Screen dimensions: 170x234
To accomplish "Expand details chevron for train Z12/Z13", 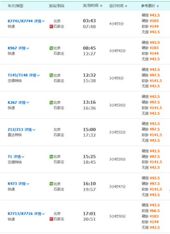I will click(34, 130).
